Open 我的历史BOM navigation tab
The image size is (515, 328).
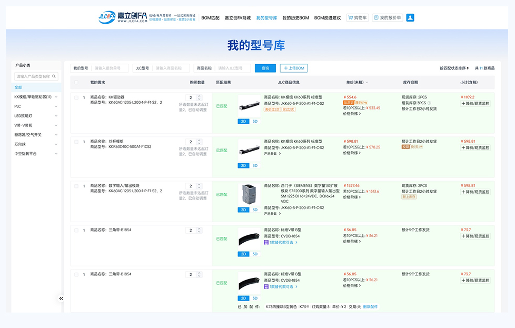[295, 18]
